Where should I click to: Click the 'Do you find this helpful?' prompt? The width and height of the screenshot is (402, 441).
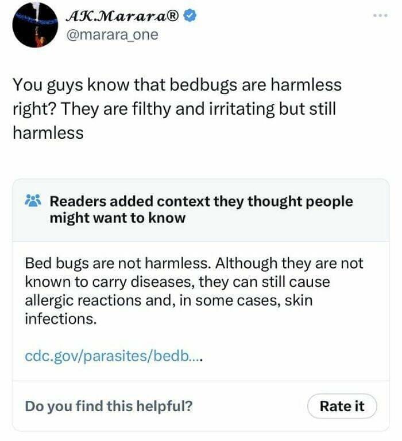pos(109,406)
